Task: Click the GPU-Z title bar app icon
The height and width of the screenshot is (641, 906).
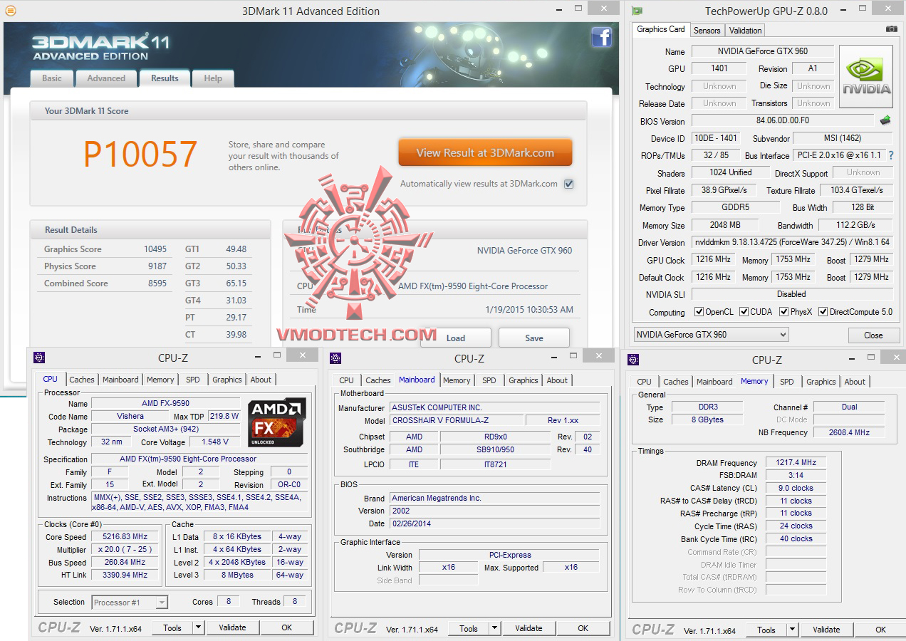Action: 637,11
